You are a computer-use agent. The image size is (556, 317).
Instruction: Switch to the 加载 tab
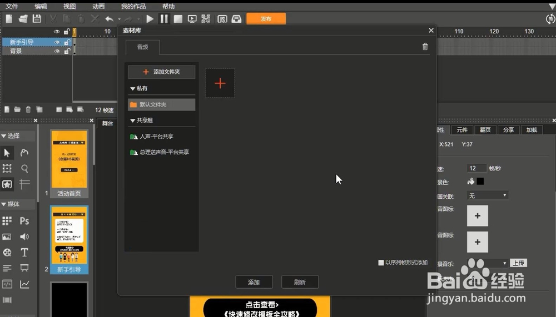pyautogui.click(x=532, y=130)
